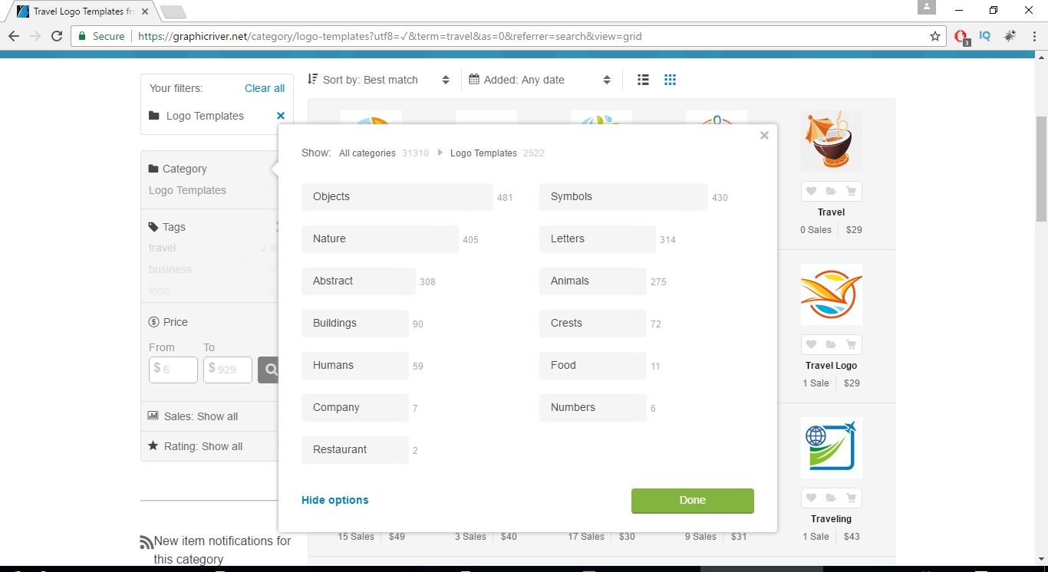1048x572 pixels.
Task: Add Travel Logo to collection
Action: [x=831, y=345]
